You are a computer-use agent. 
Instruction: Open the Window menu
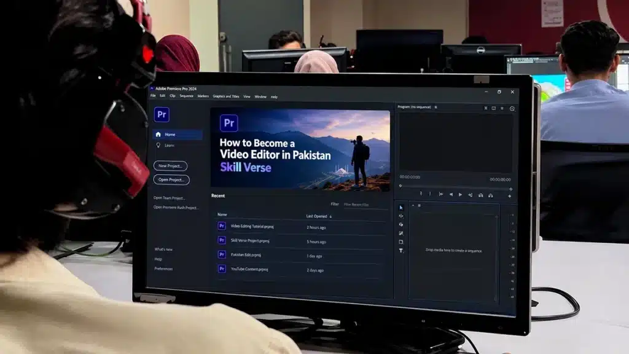pos(260,96)
